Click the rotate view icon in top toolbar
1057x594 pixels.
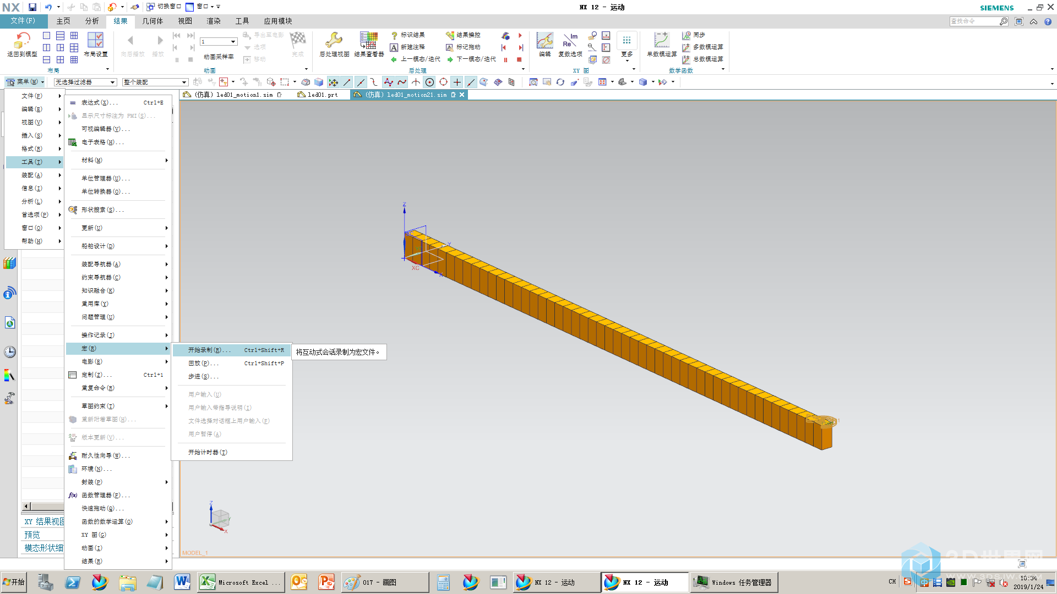click(x=560, y=82)
